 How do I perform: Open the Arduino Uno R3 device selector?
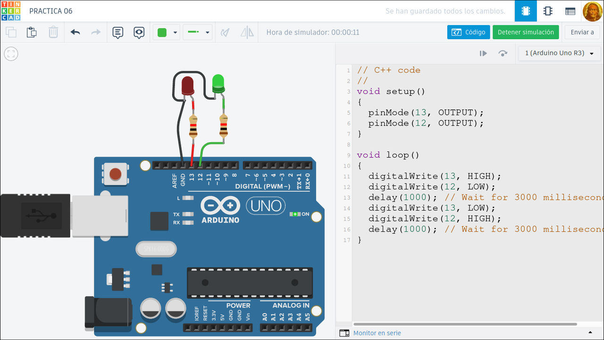click(559, 53)
